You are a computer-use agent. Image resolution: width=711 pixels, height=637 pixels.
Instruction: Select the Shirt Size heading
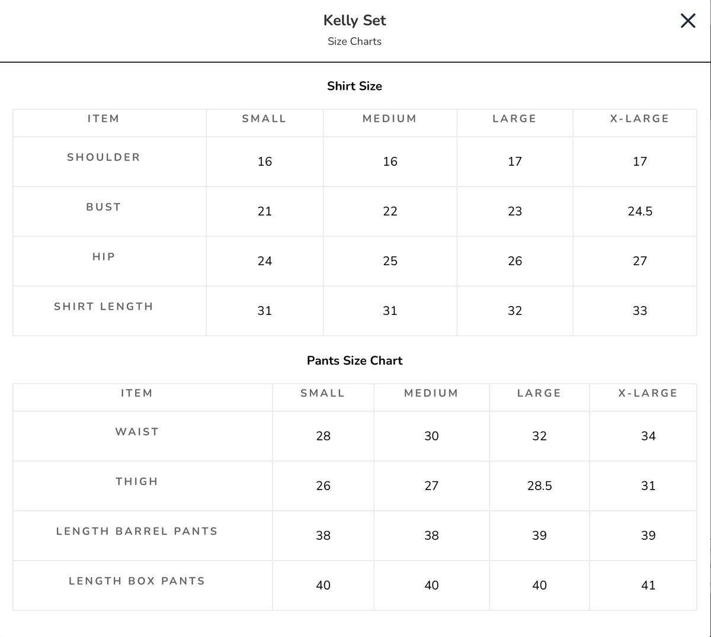354,86
